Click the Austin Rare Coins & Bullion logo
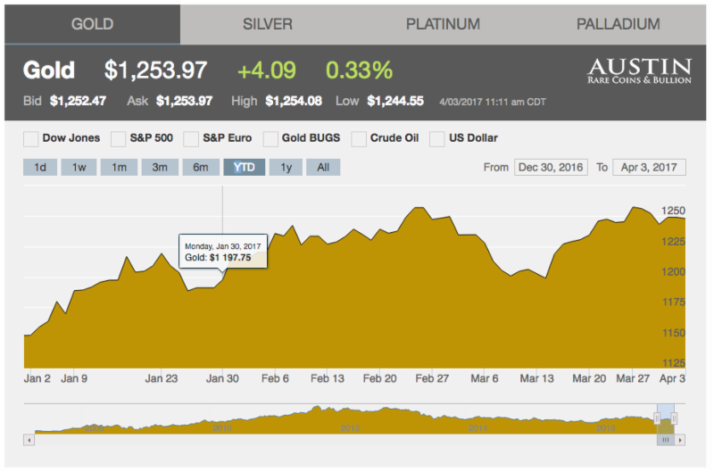Screen dimensions: 714x472 [x=638, y=72]
